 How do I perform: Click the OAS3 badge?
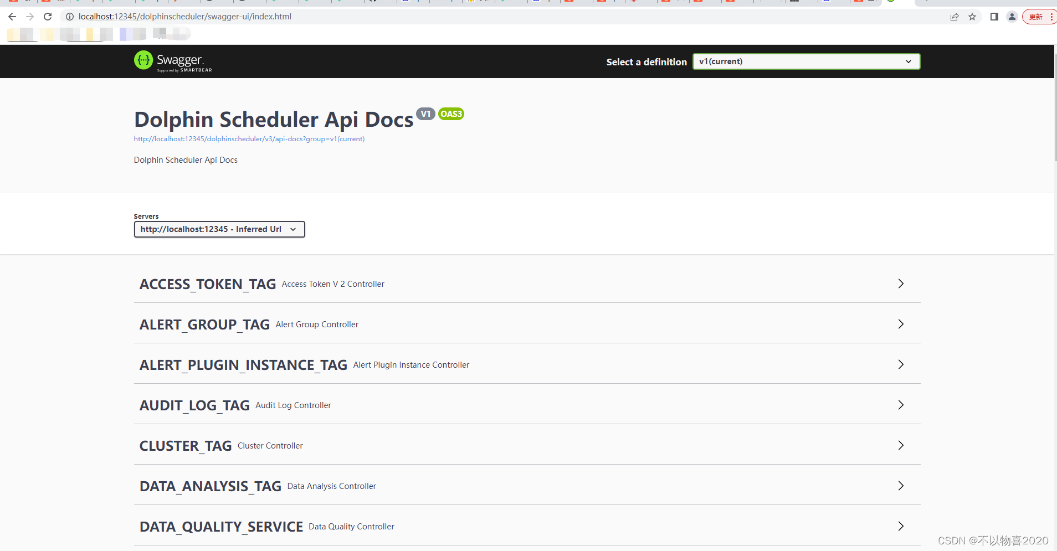pos(451,114)
